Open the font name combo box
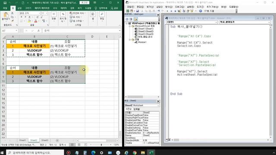This screenshot has height=155, width=276. coord(30,13)
